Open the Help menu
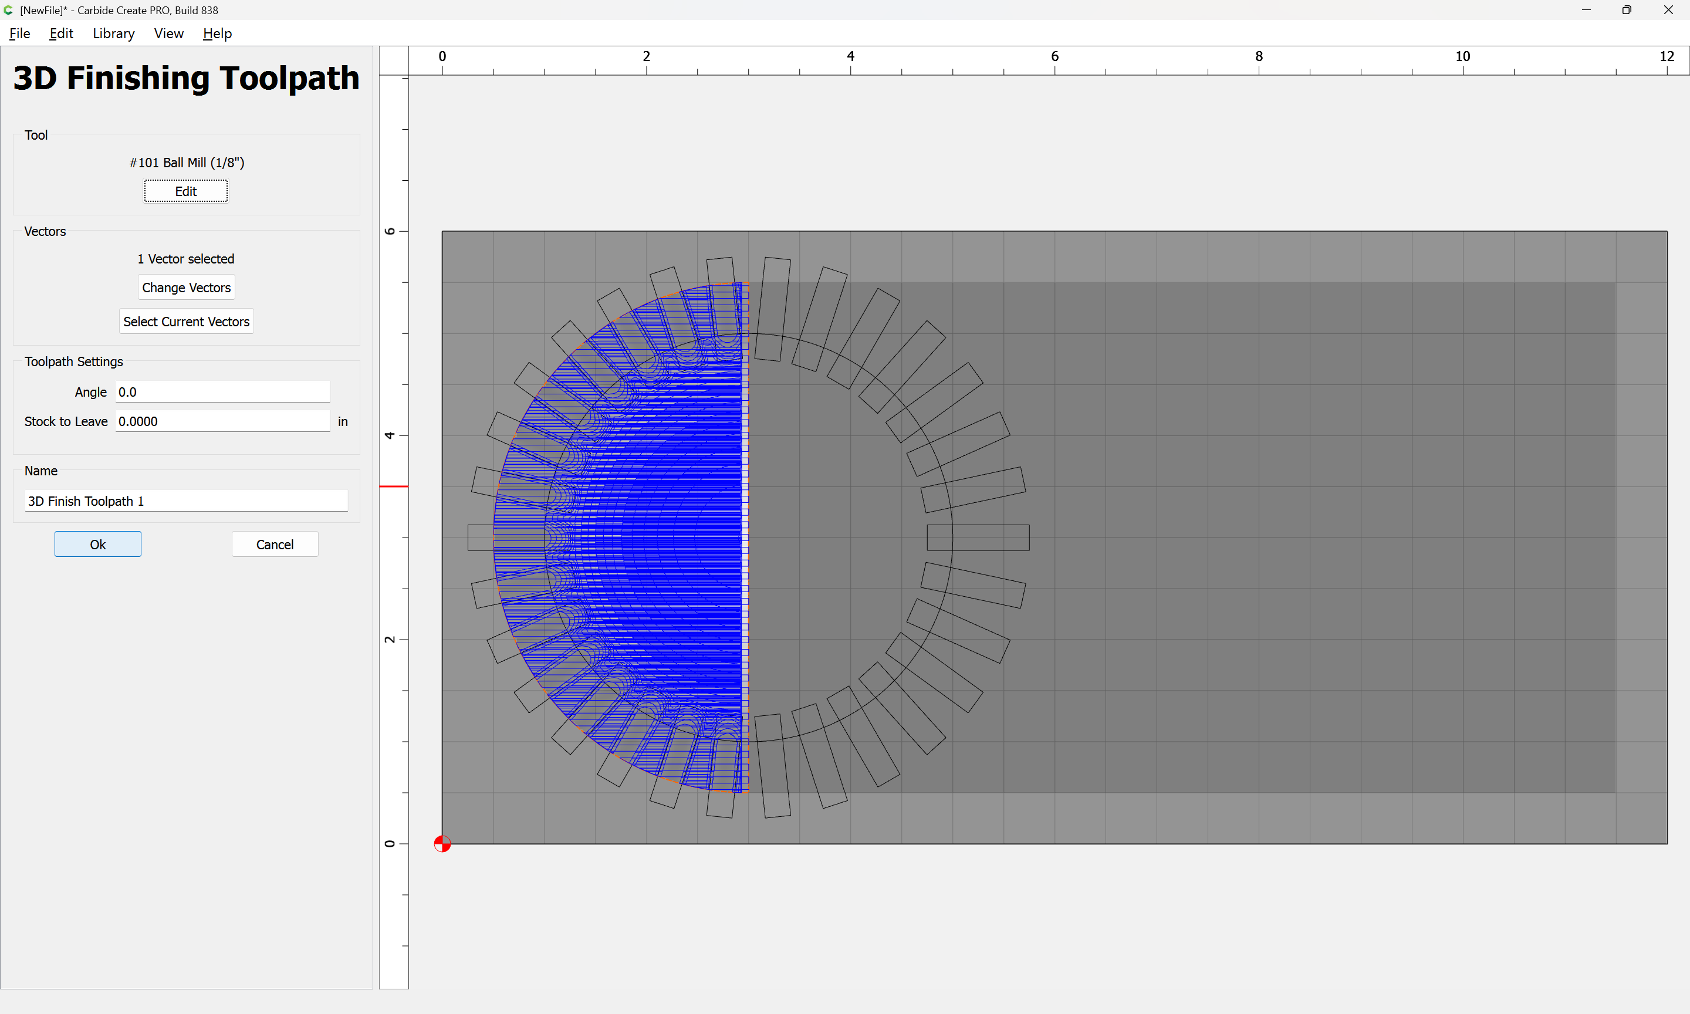 pyautogui.click(x=217, y=33)
